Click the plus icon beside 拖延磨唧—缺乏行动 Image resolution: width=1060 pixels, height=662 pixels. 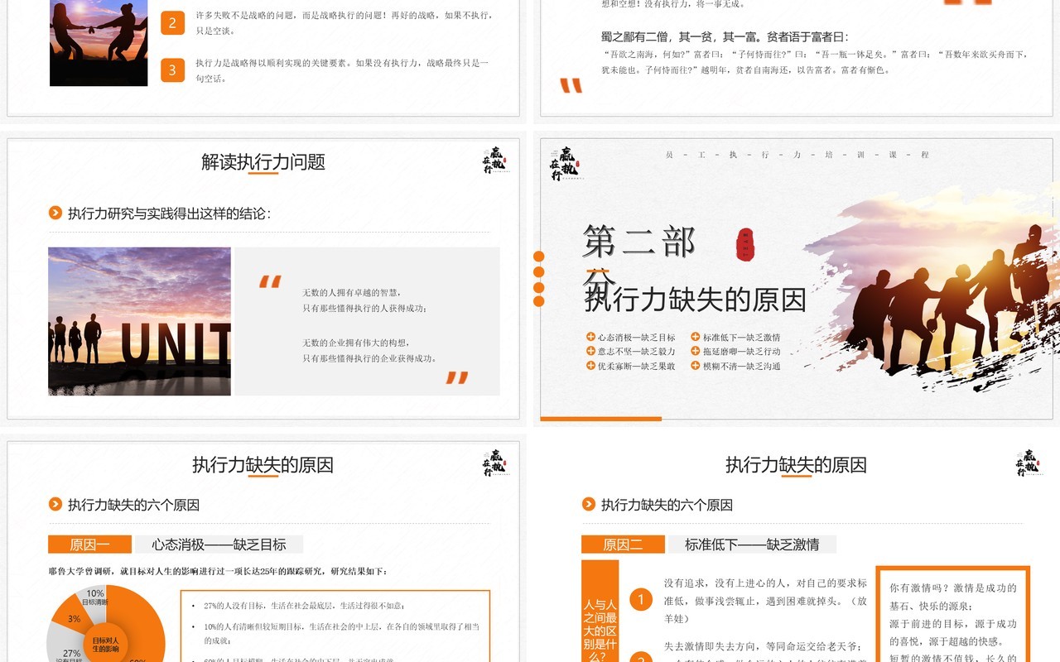(696, 351)
